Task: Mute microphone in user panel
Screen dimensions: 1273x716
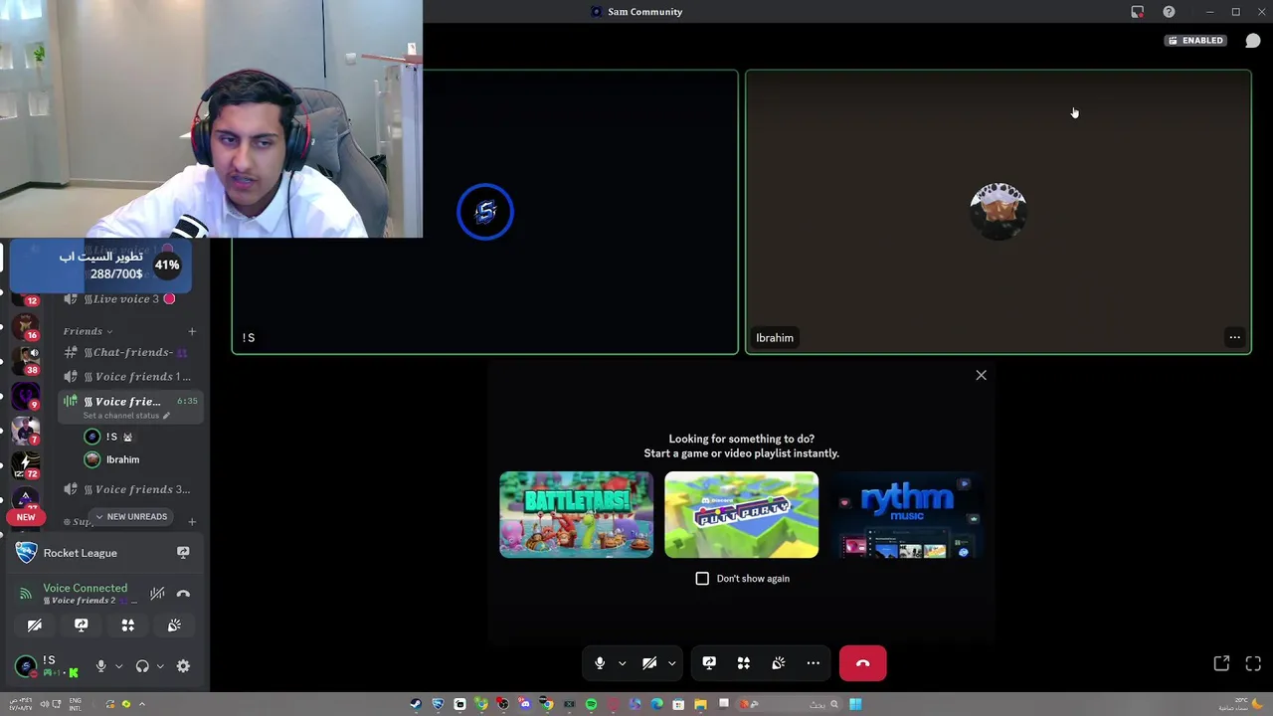Action: 100,666
